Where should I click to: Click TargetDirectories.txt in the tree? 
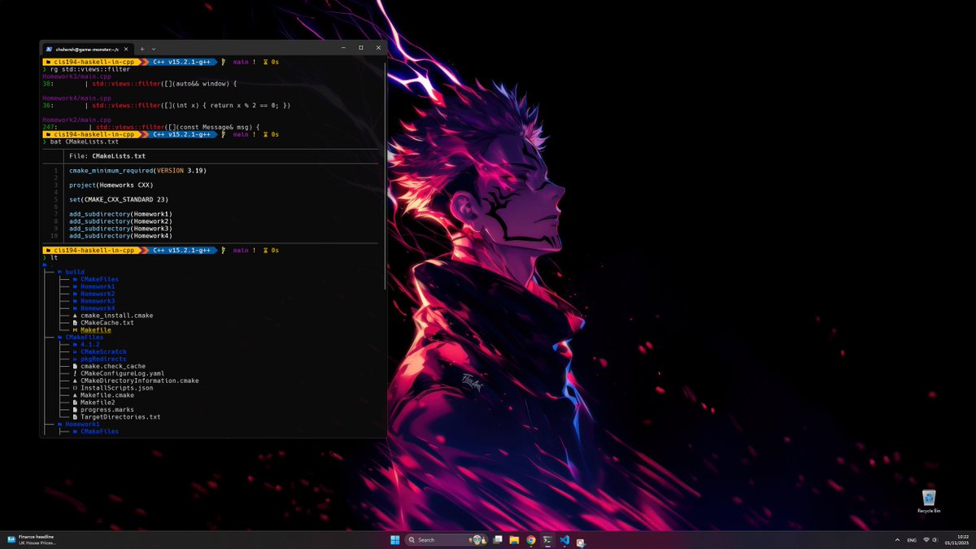pos(120,417)
